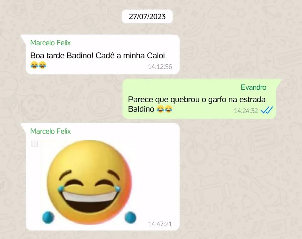Viewport: 302px width, 239px height.
Task: Click the 14:12:56 timestamp
Action: [x=160, y=67]
